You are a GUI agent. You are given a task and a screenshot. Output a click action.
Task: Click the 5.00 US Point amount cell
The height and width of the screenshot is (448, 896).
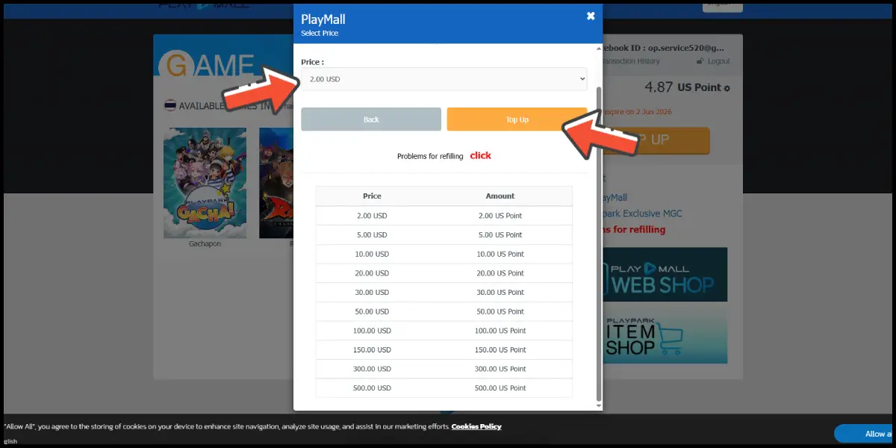[500, 235]
